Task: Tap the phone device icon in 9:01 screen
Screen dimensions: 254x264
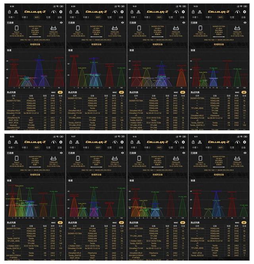Action: (x=139, y=28)
